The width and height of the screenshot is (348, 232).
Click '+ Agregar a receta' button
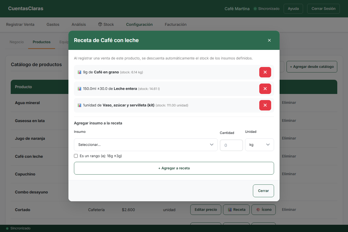[x=174, y=168]
